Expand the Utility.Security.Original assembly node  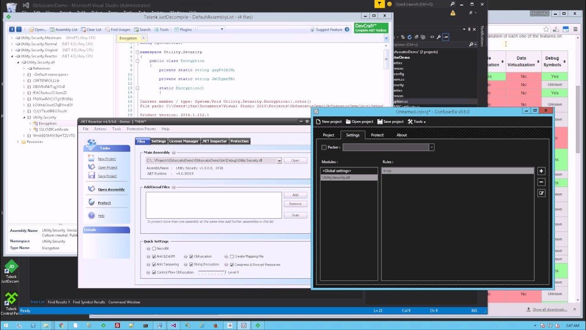[12, 50]
